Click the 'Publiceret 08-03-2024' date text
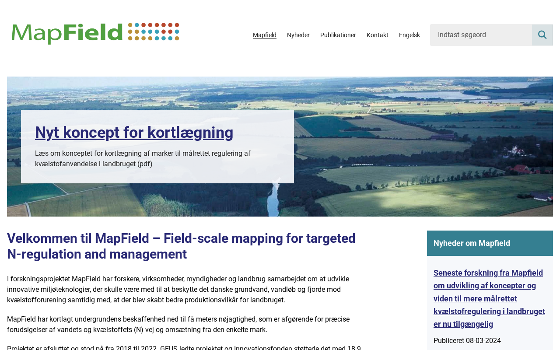Viewport: 560px width, 350px height. [x=467, y=341]
